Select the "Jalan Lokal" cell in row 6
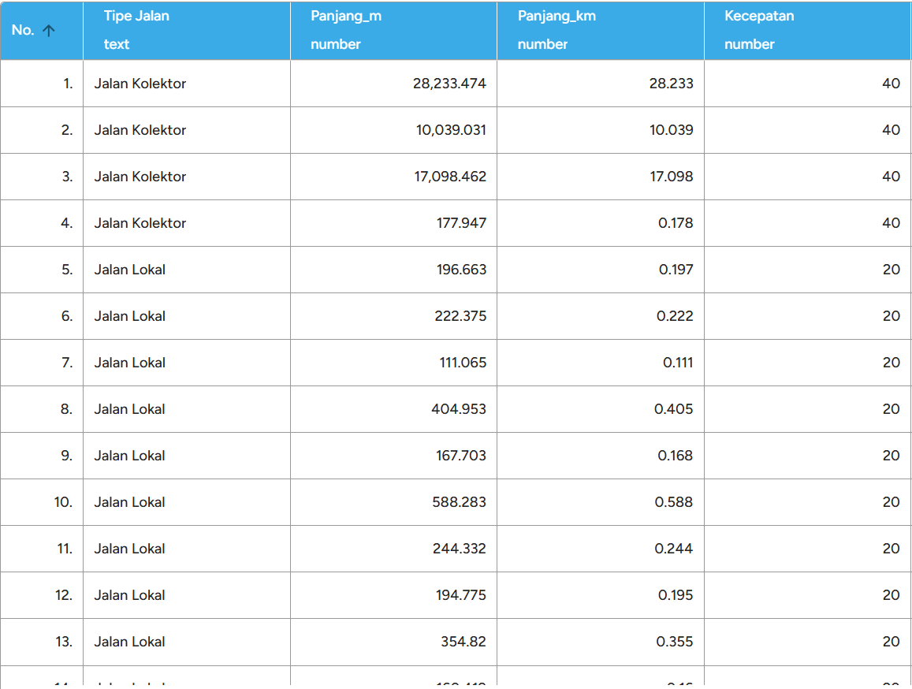 click(128, 315)
